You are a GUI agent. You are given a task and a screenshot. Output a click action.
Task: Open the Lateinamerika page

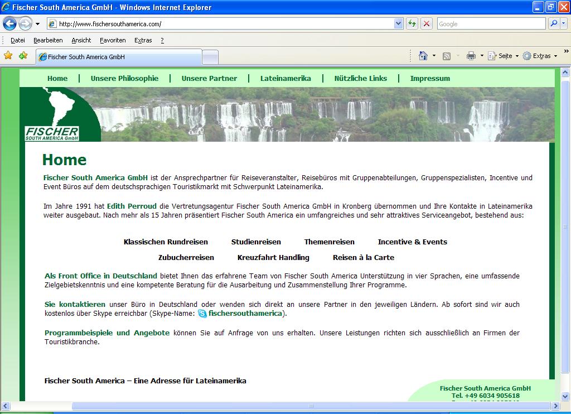click(x=285, y=78)
